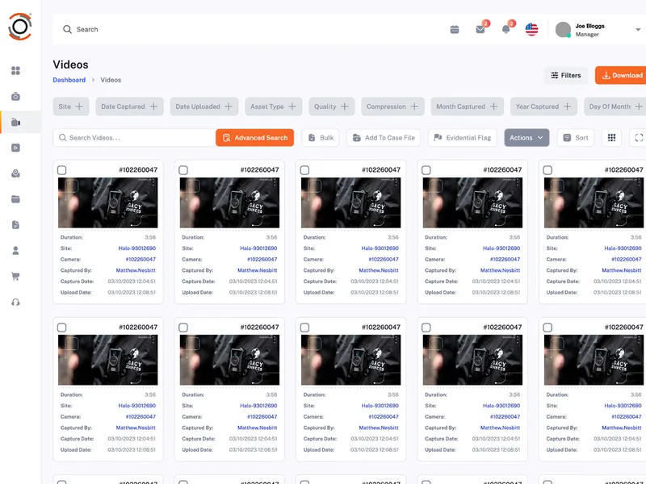This screenshot has width=646, height=484.
Task: Open the camera icon in sidebar
Action: (15, 97)
